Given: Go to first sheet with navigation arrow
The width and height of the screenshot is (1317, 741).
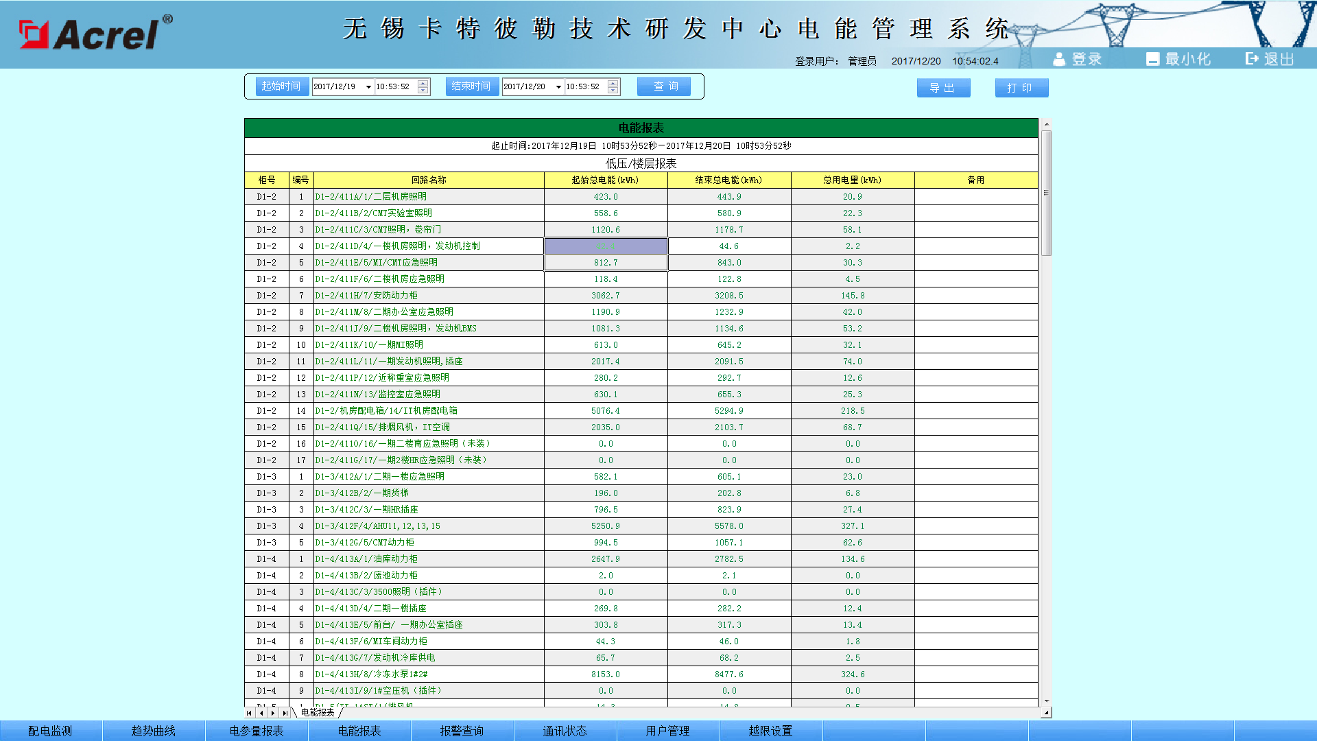Looking at the screenshot, I should pyautogui.click(x=249, y=713).
